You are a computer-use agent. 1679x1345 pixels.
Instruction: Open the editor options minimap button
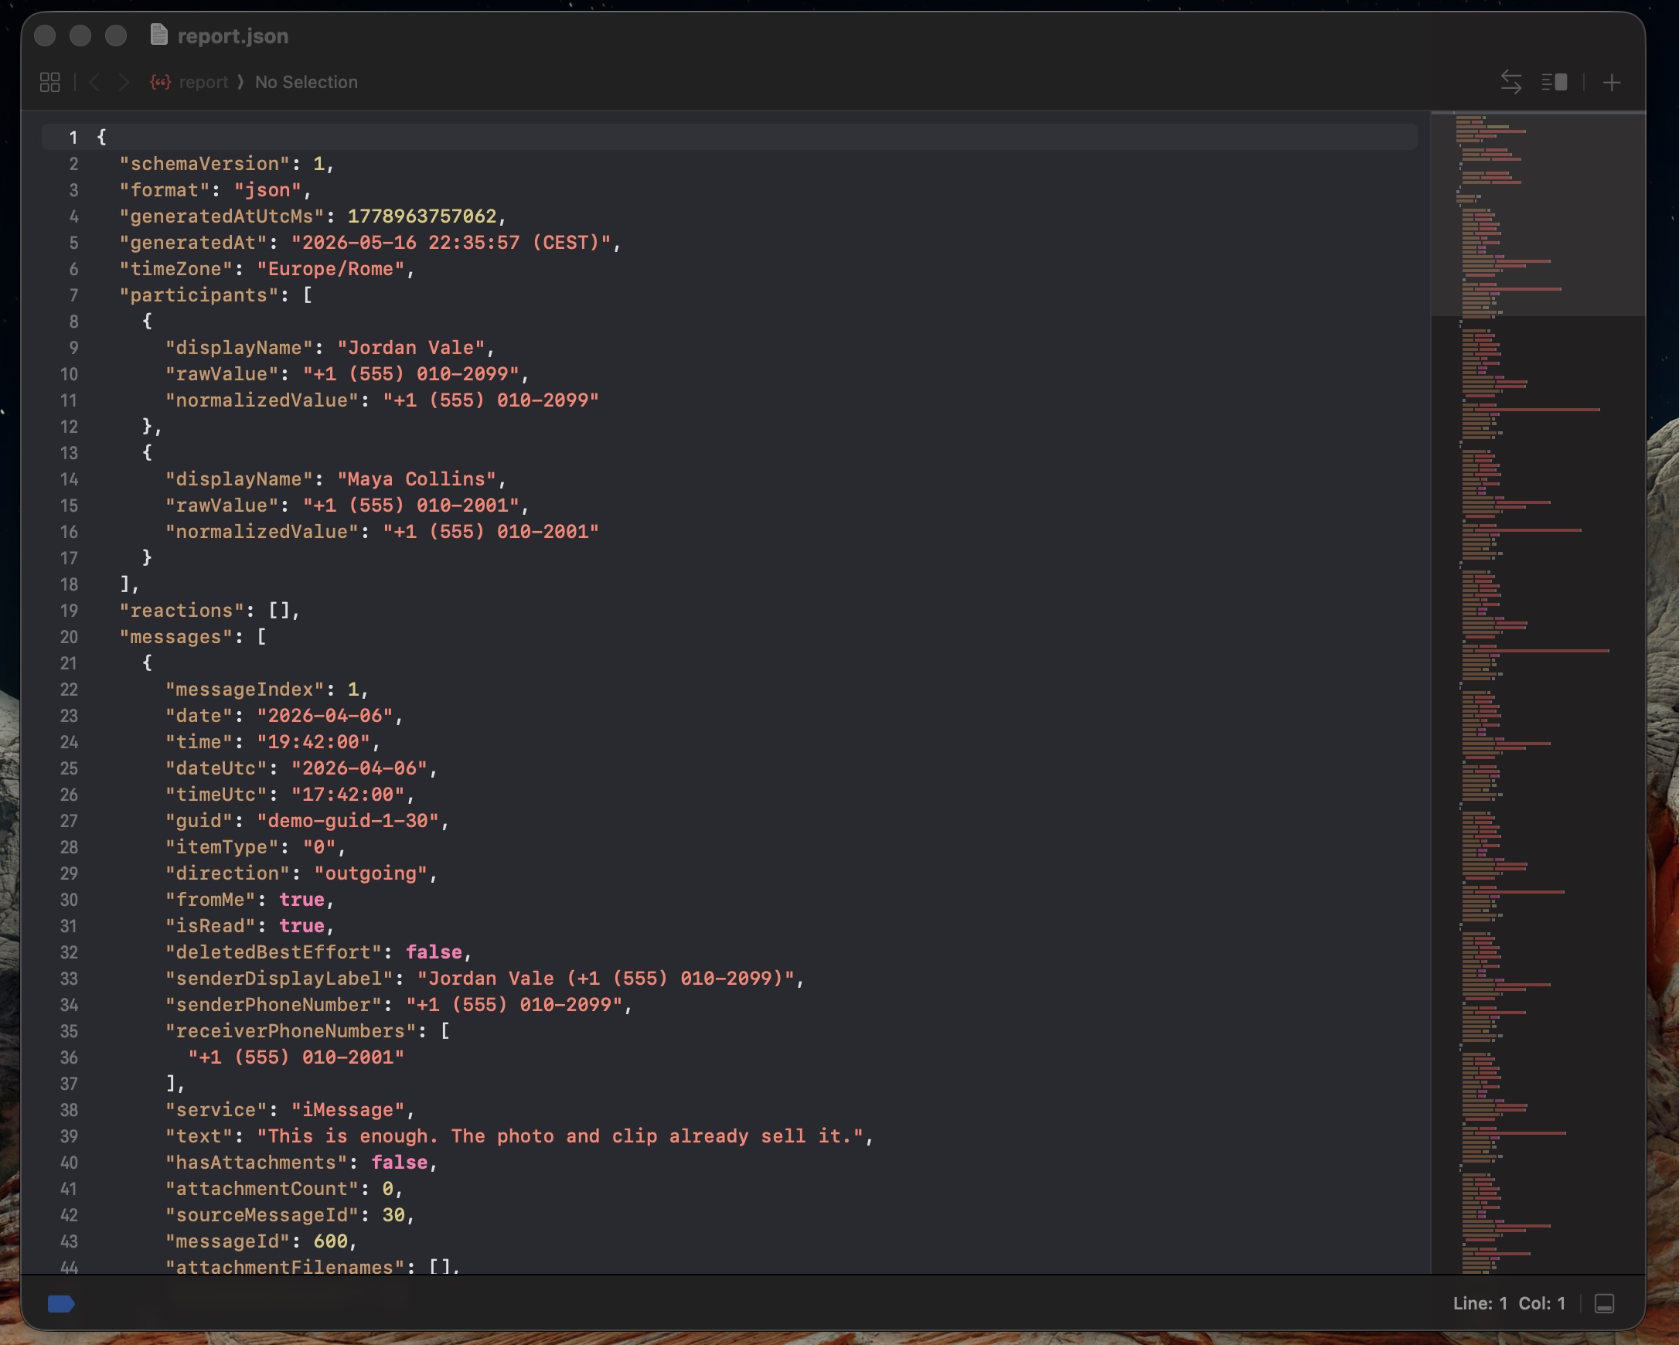[x=1555, y=82]
